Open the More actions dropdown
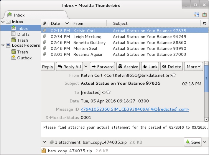The height and width of the screenshot is (155, 209). pyautogui.click(x=194, y=67)
